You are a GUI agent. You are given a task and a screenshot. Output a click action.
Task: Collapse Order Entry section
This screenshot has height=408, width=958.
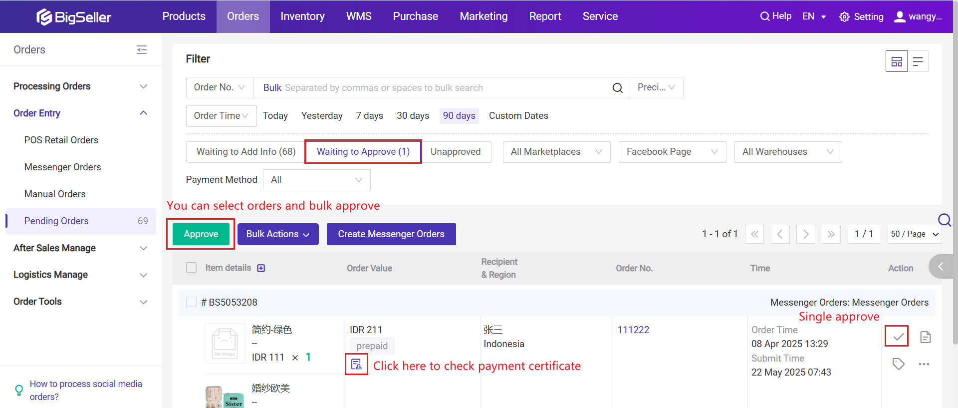coord(80,113)
